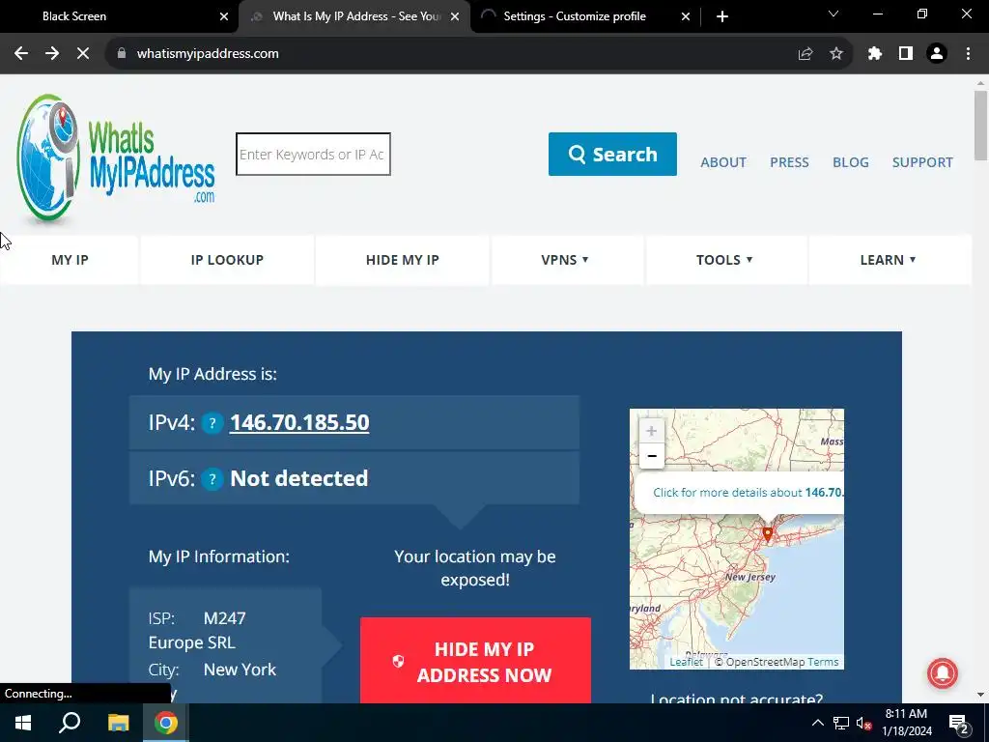989x742 pixels.
Task: Select the IP LOOKUP menu item
Action: [x=227, y=260]
